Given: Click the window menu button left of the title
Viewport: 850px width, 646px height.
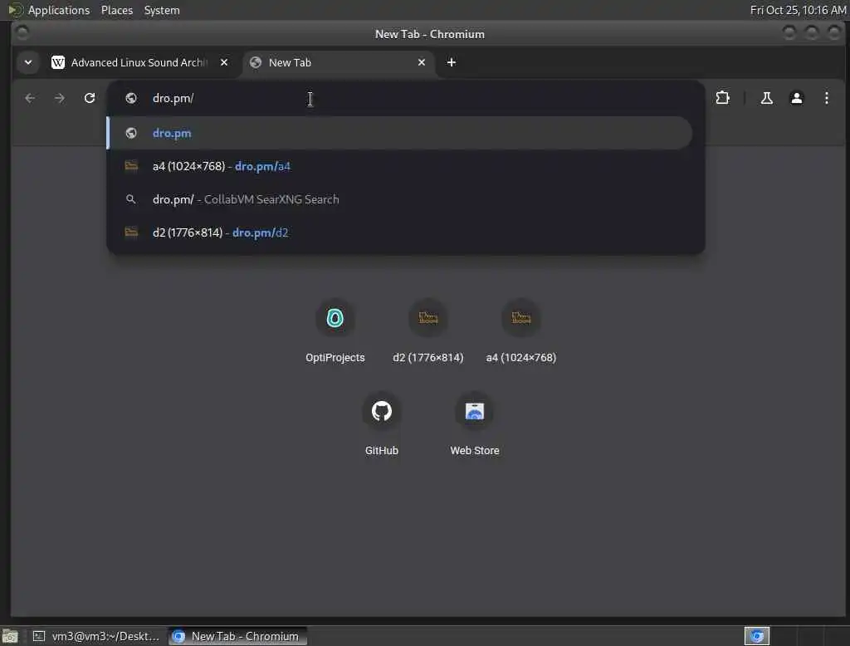Looking at the screenshot, I should point(22,34).
